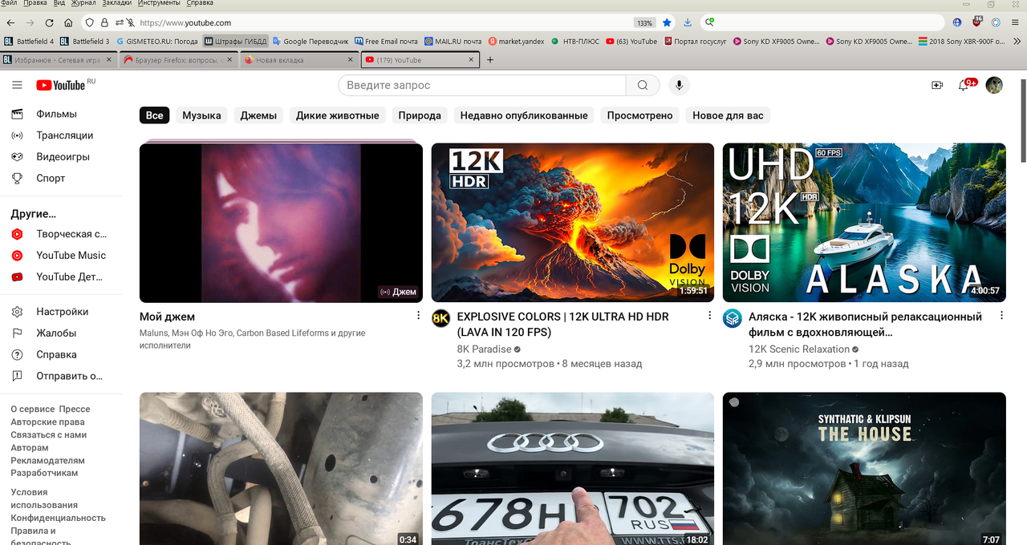
Task: Click the site padlock icon
Action: [104, 23]
